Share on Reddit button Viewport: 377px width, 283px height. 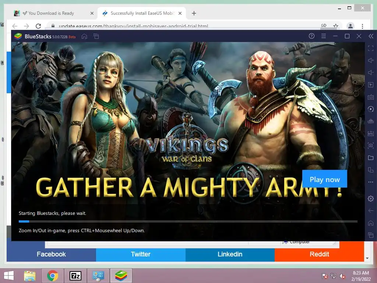[319, 254]
